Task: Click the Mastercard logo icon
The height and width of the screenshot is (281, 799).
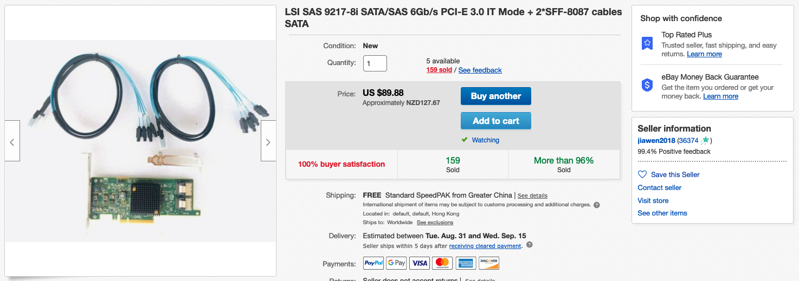Action: coord(442,263)
